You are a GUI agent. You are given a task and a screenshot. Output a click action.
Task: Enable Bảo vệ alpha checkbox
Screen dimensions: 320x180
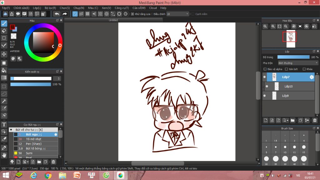coord(265,69)
